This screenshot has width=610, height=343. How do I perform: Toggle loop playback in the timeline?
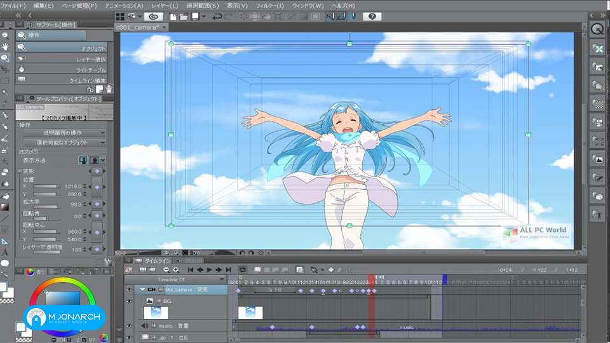click(243, 269)
